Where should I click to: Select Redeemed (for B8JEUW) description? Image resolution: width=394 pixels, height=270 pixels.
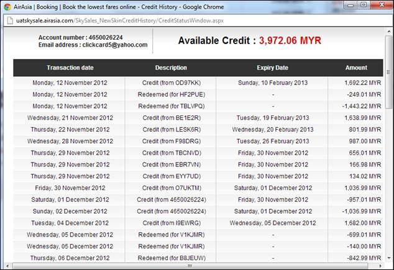pyautogui.click(x=172, y=258)
